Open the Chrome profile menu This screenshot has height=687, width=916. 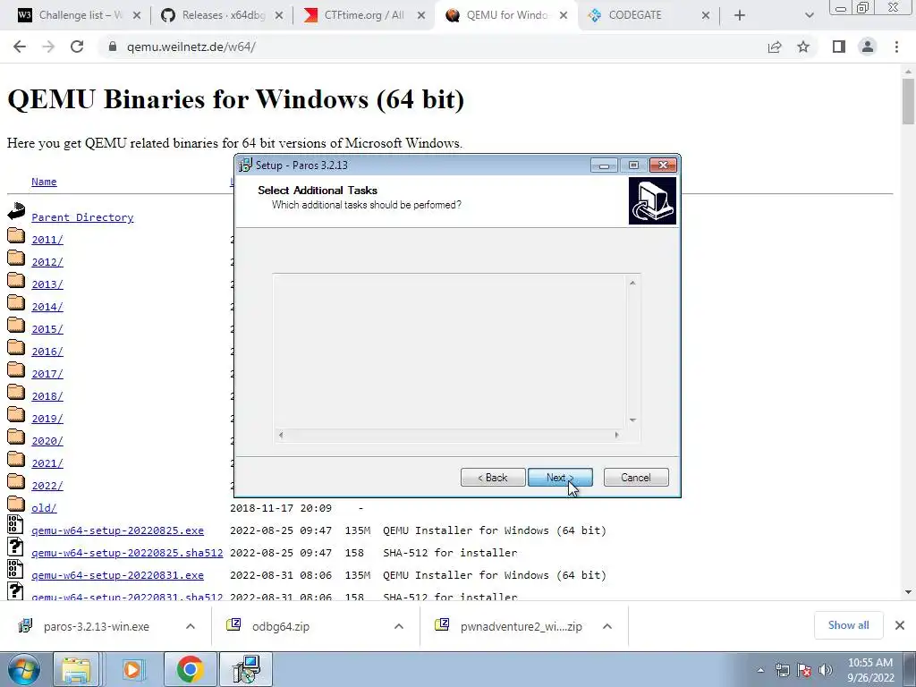pos(868,47)
